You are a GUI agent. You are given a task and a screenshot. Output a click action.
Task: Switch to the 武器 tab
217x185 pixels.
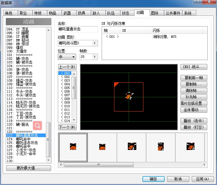tap(69, 13)
